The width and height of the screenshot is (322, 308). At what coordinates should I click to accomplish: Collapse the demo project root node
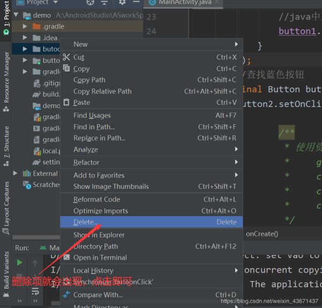coord(16,15)
